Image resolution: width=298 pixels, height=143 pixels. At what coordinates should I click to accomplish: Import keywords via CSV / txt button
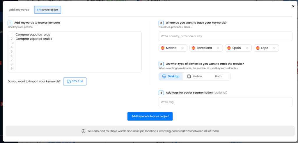click(x=75, y=81)
